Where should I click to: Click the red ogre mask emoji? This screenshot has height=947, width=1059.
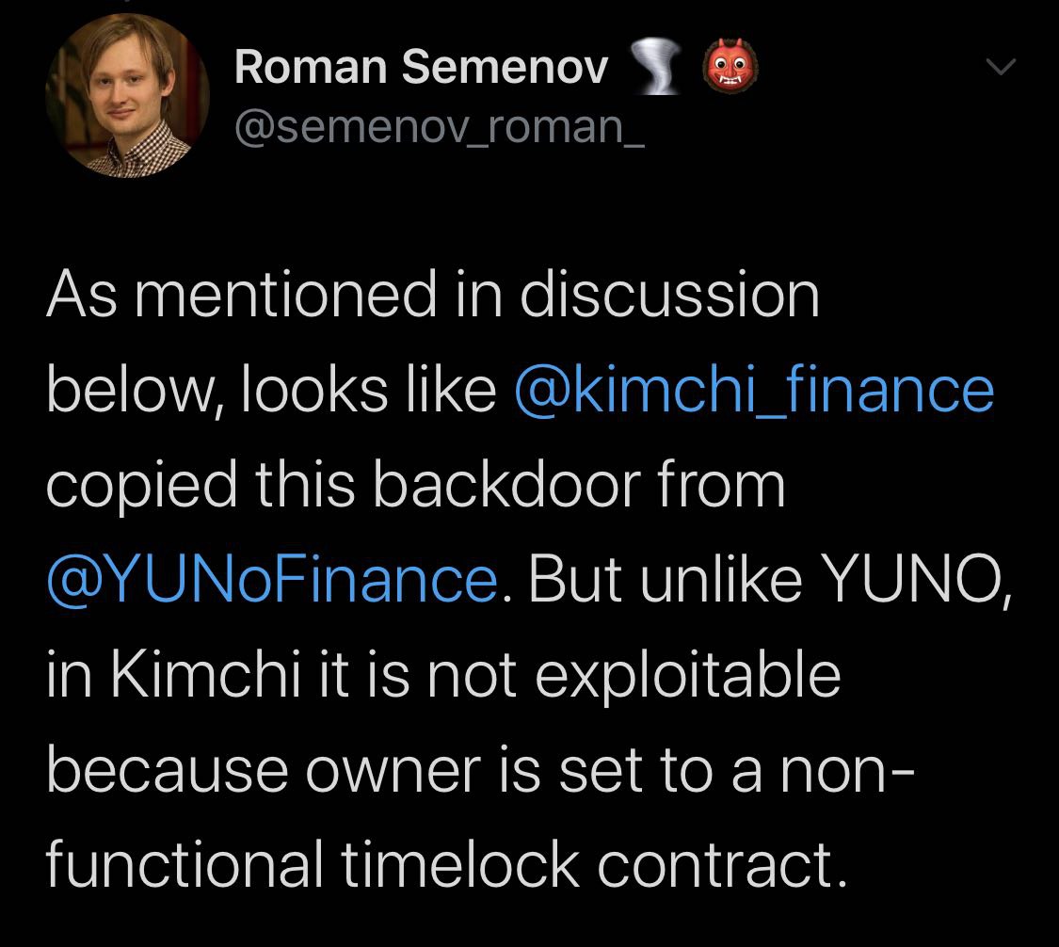(730, 66)
